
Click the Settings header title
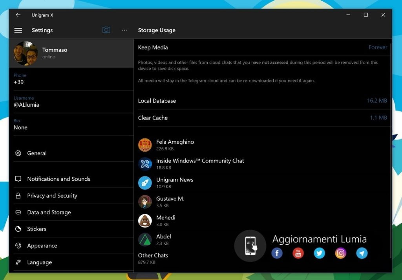42,30
